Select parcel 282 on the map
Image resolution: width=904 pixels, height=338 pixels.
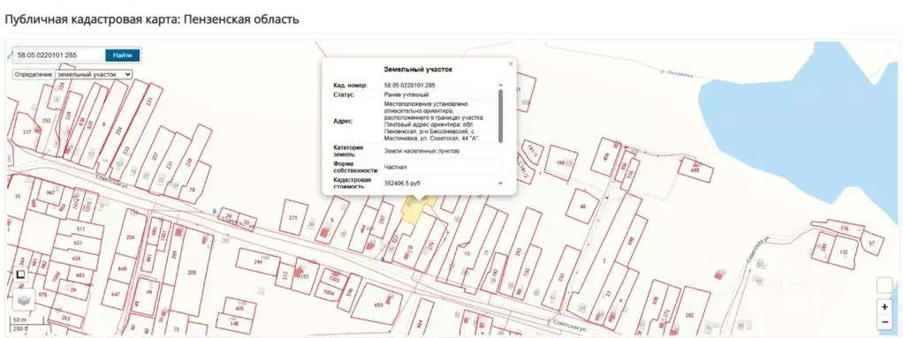pos(689,315)
